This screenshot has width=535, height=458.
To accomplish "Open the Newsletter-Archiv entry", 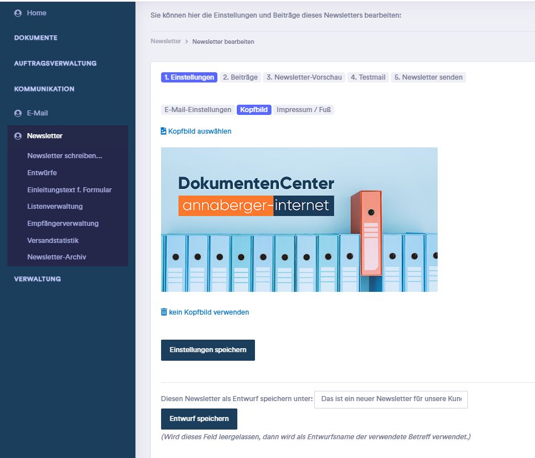I will 57,257.
